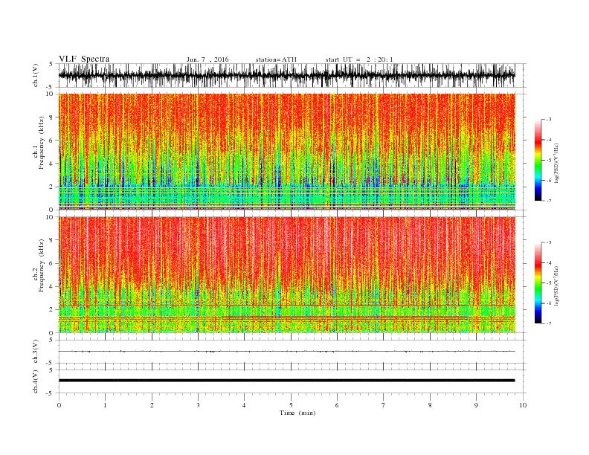This screenshot has width=589, height=455.
Task: Select the "start UT = 2:20:1" header text
Action: click(359, 59)
